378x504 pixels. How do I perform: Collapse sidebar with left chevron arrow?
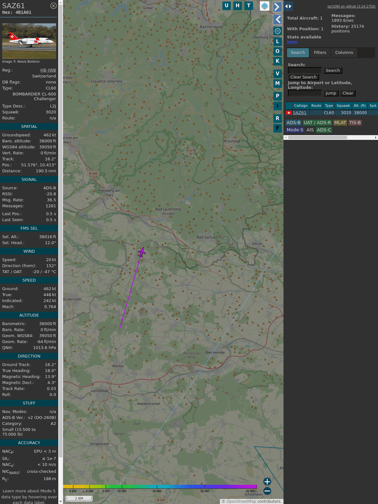[x=278, y=20]
